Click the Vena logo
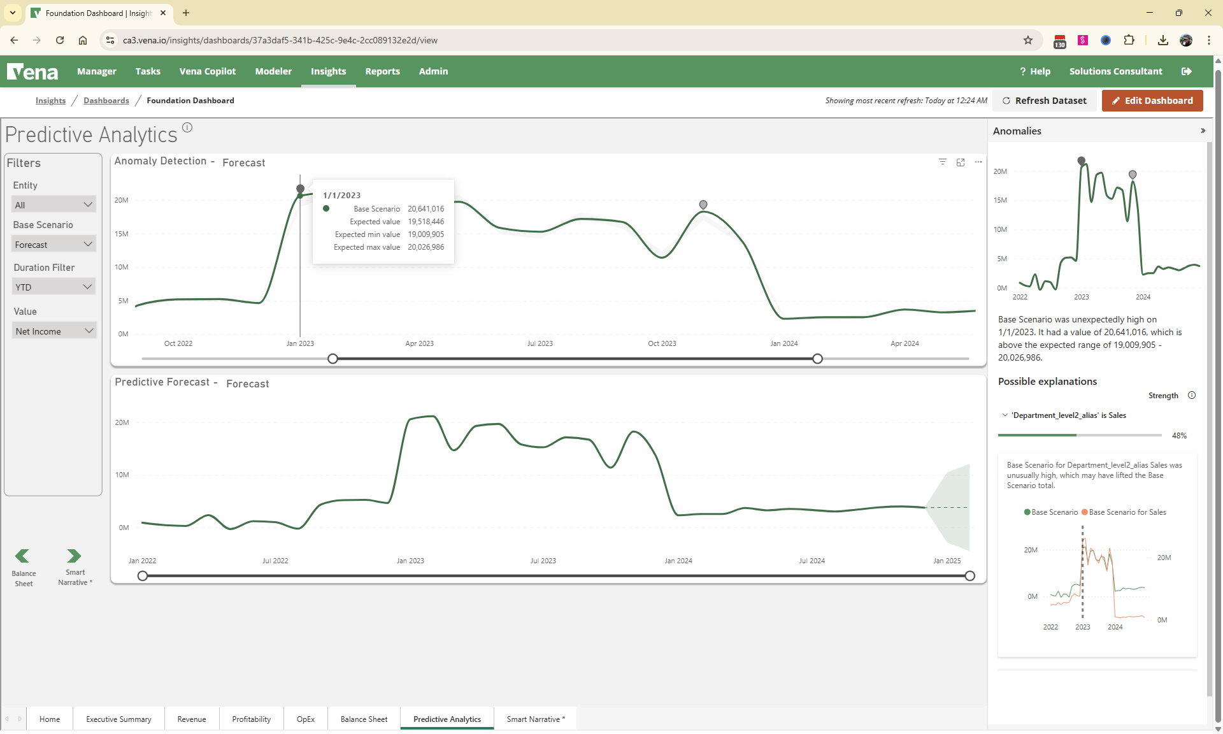The image size is (1223, 734). [32, 71]
